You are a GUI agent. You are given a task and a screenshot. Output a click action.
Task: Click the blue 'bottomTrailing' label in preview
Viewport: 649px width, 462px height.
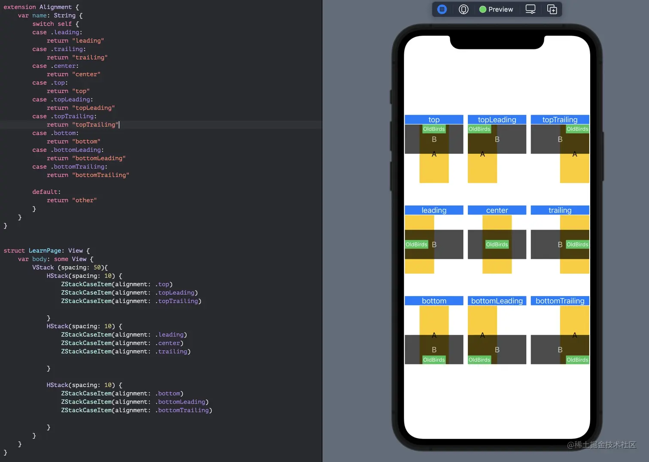point(560,301)
